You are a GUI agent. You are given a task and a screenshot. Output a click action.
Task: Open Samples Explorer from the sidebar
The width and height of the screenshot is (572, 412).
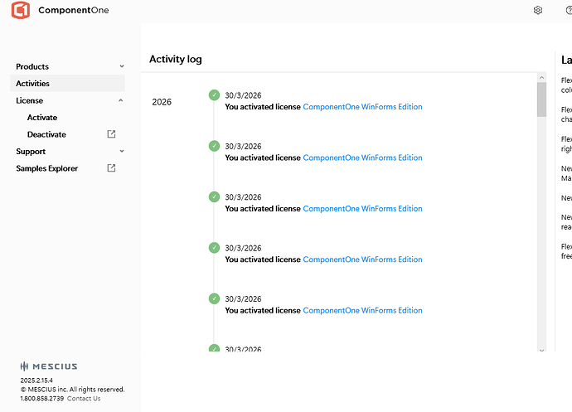click(47, 168)
